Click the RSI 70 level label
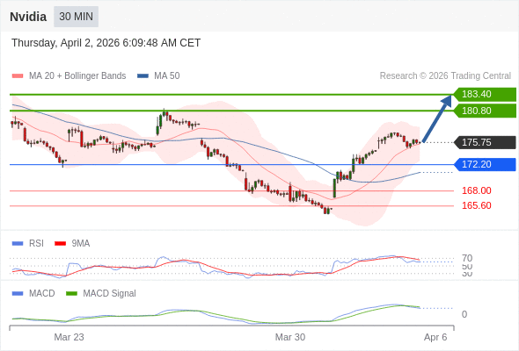 467,258
